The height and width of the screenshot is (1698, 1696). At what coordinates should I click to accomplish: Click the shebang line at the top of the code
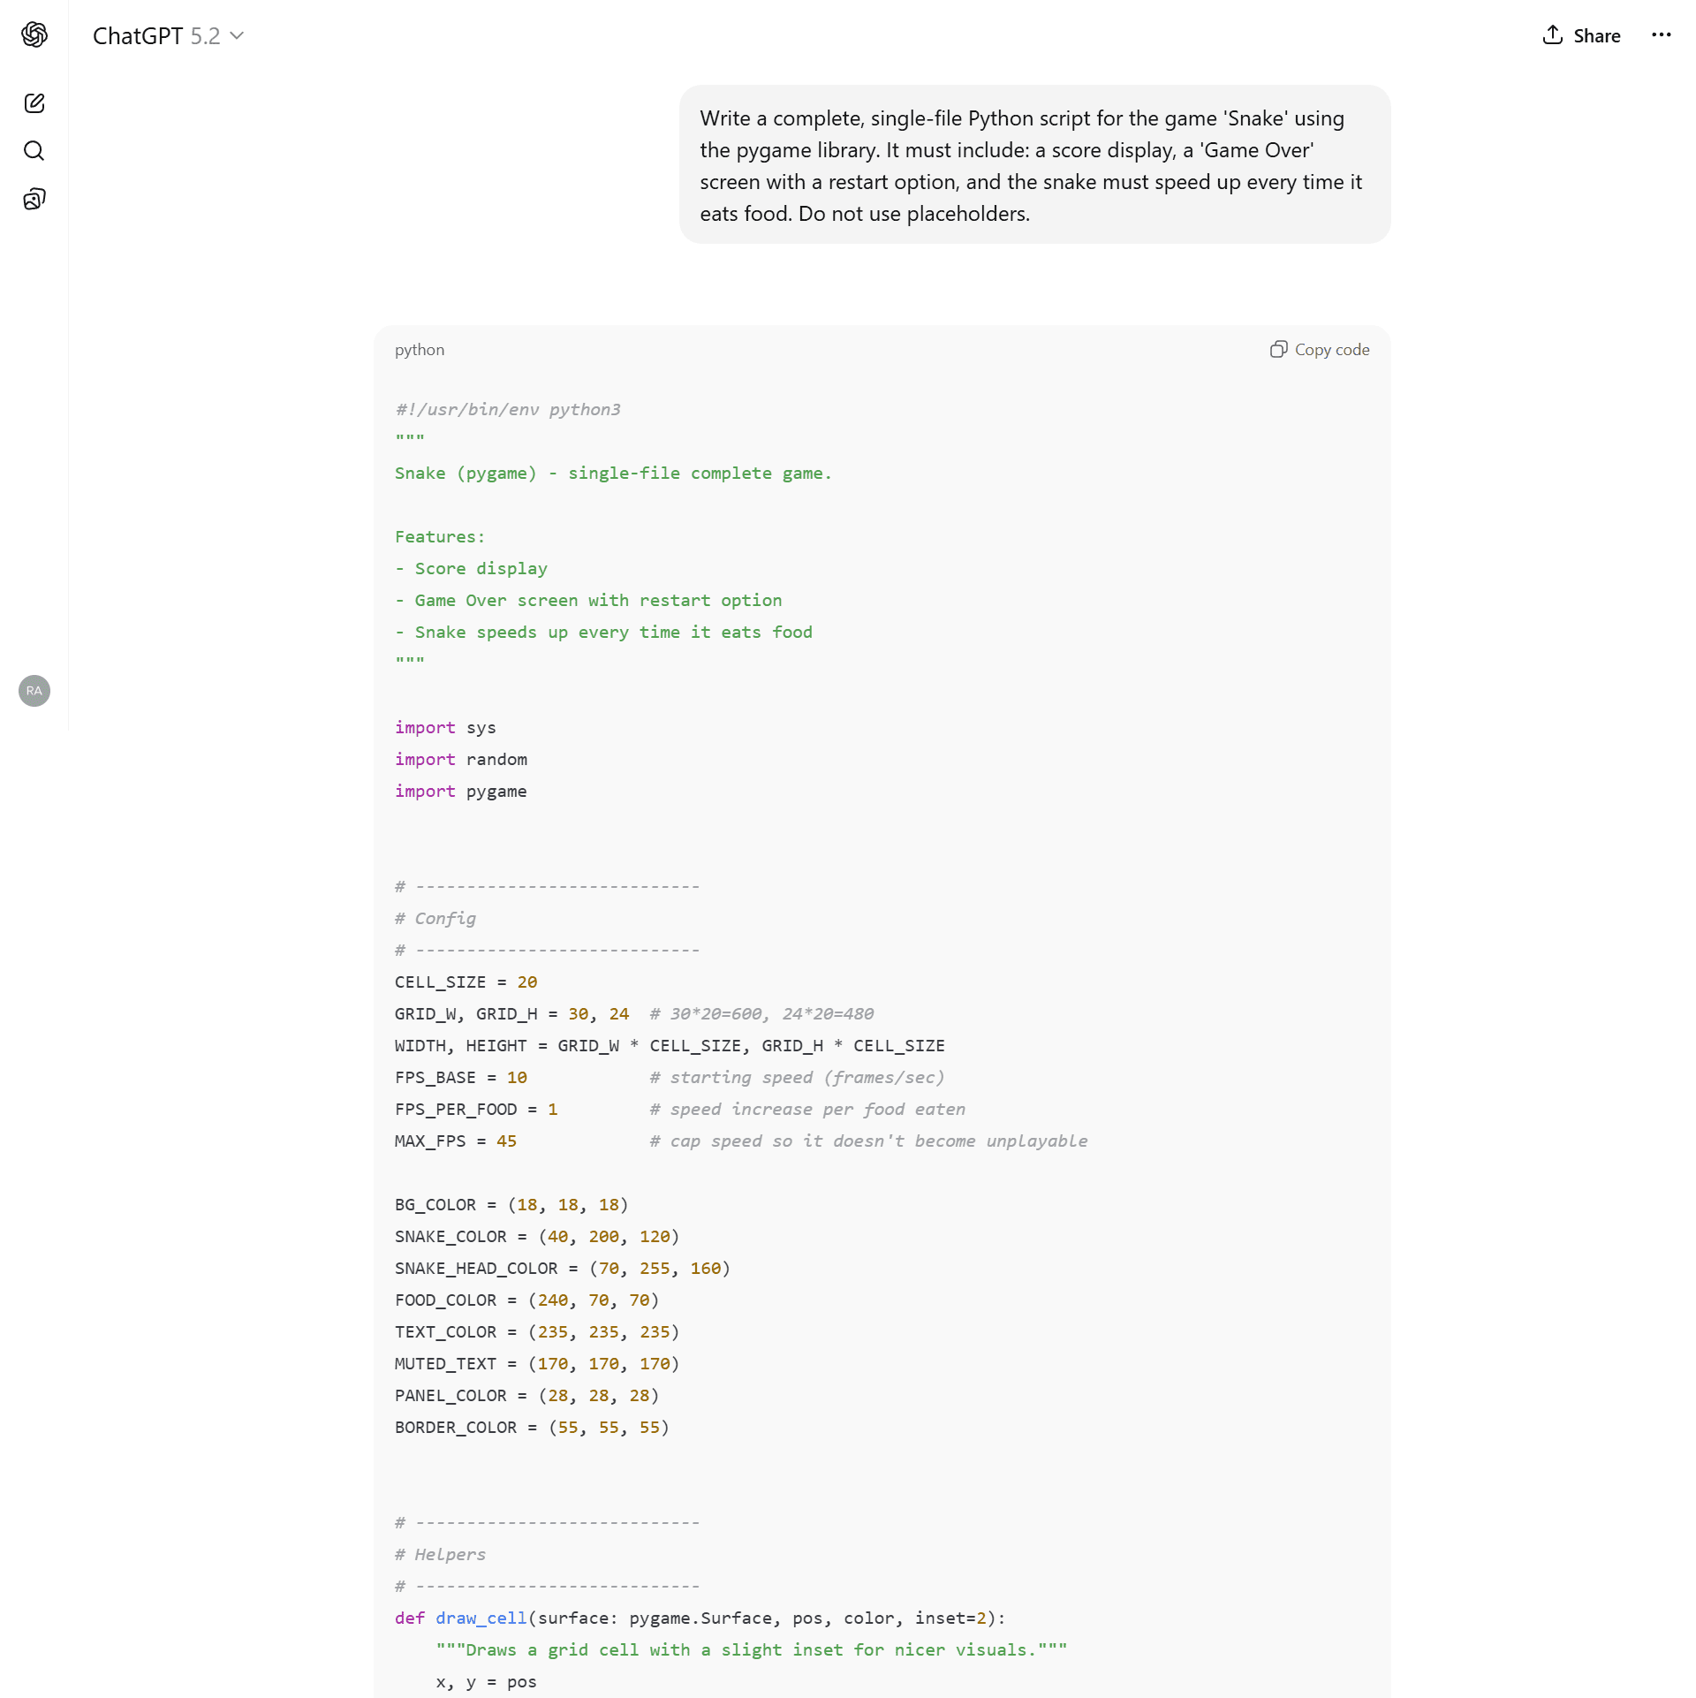[x=508, y=410]
